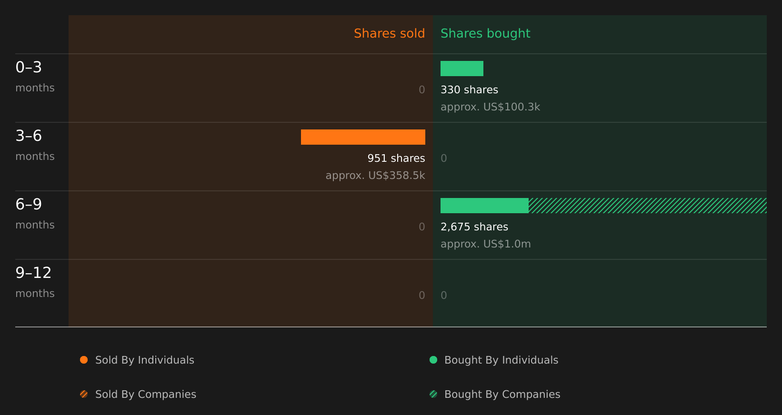Image resolution: width=782 pixels, height=415 pixels.
Task: Click the shares bought zero in the 3–6 months row
Action: tap(444, 158)
